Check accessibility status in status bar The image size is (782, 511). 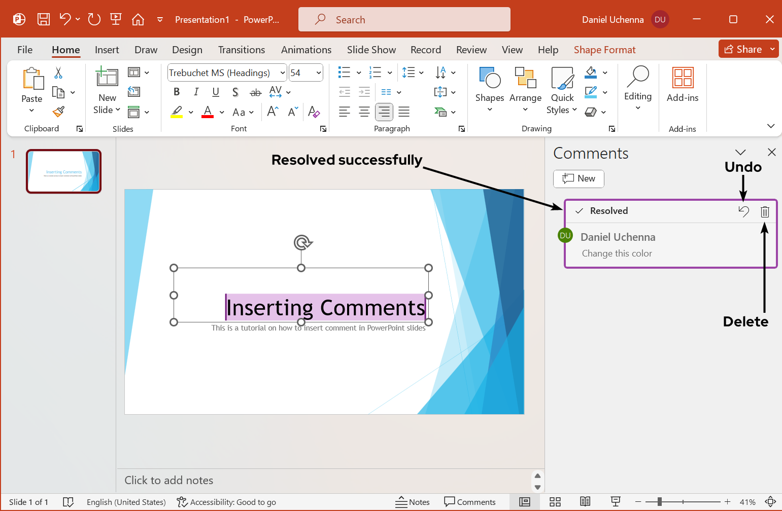tap(226, 502)
